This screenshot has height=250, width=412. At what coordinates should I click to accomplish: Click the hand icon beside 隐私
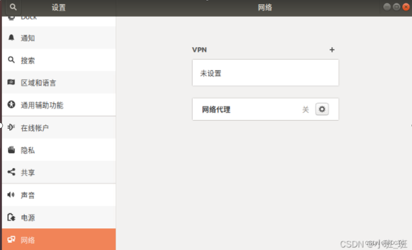tap(11, 150)
